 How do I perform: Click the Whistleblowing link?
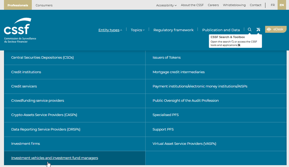click(x=234, y=5)
